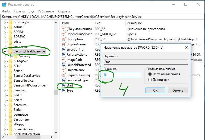The image size is (205, 140).
Task: Click the tree horizontal scrollbar left arrow
Action: click(x=3, y=137)
